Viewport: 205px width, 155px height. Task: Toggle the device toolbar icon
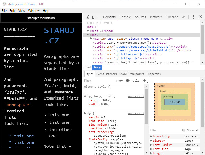tap(94, 17)
